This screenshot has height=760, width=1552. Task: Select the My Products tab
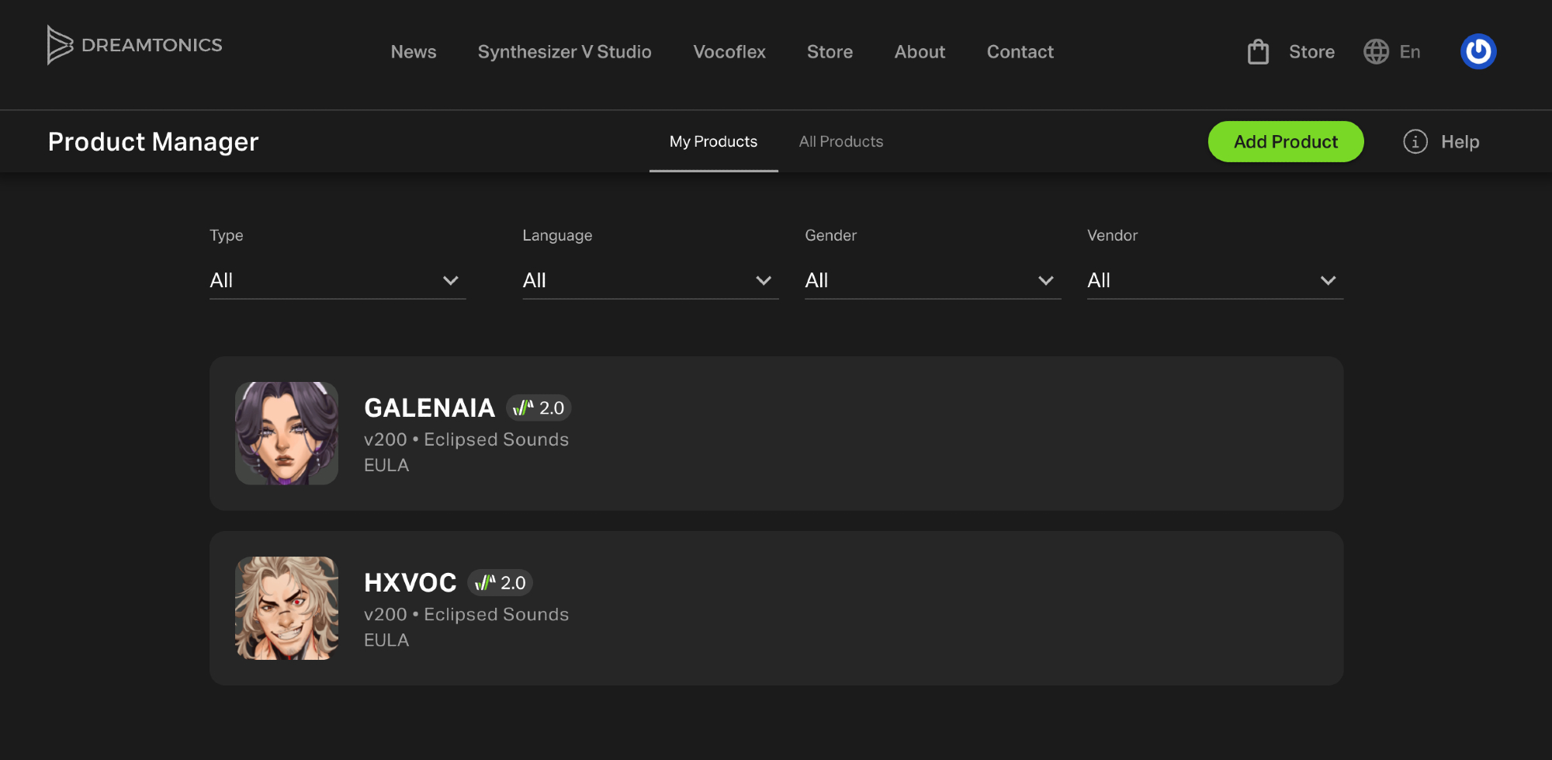713,142
